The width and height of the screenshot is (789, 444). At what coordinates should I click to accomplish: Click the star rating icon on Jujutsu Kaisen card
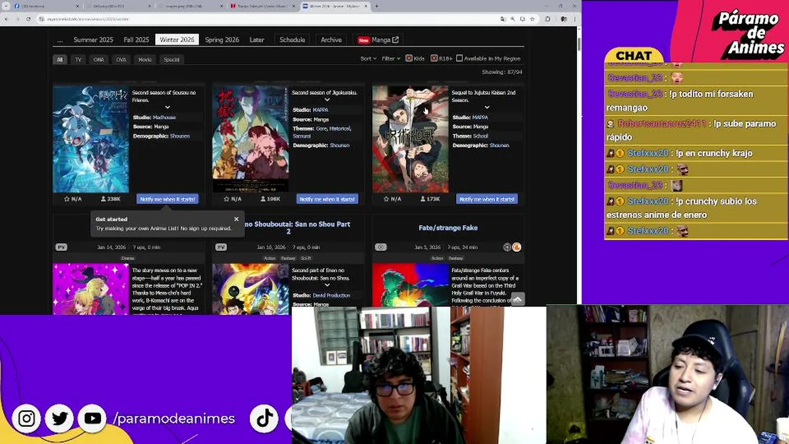point(386,199)
